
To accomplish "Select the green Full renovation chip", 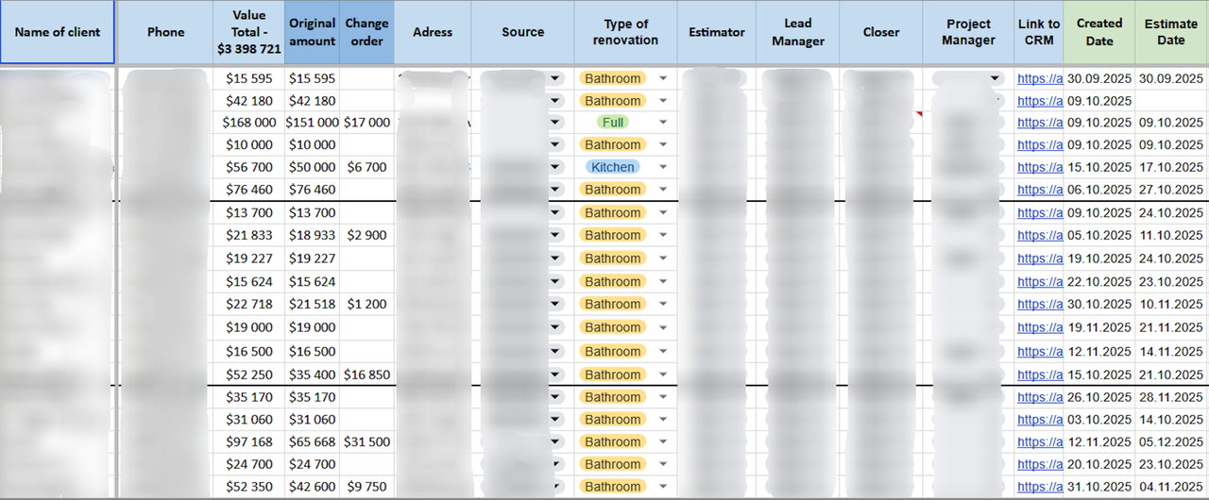I will pyautogui.click(x=613, y=123).
